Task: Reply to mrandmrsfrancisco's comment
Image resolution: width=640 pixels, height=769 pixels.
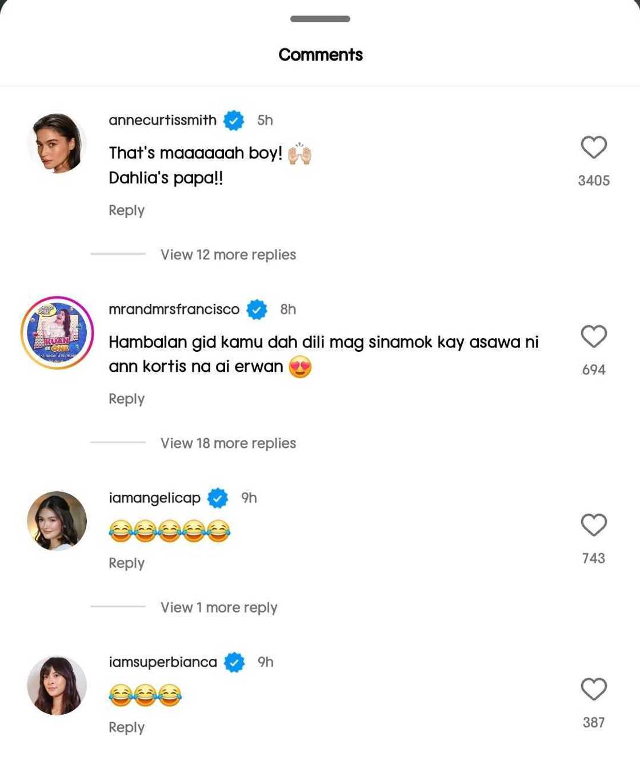Action: click(x=126, y=399)
